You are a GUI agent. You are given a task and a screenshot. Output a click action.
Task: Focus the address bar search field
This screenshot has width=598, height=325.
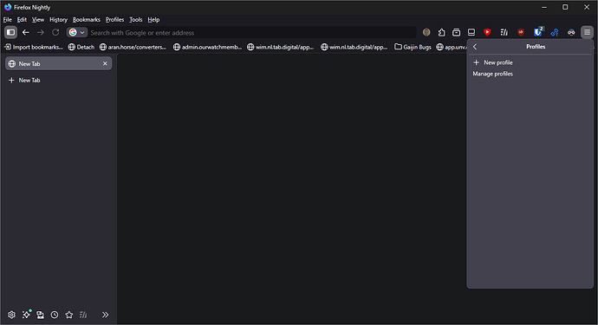tap(251, 32)
